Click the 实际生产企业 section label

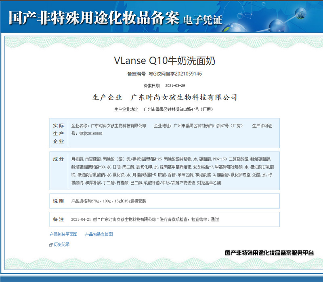pyautogui.click(x=59, y=133)
